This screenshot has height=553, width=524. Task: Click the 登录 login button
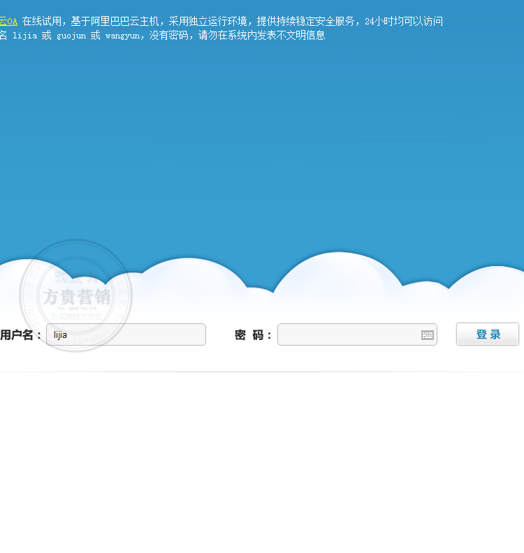[x=487, y=334]
